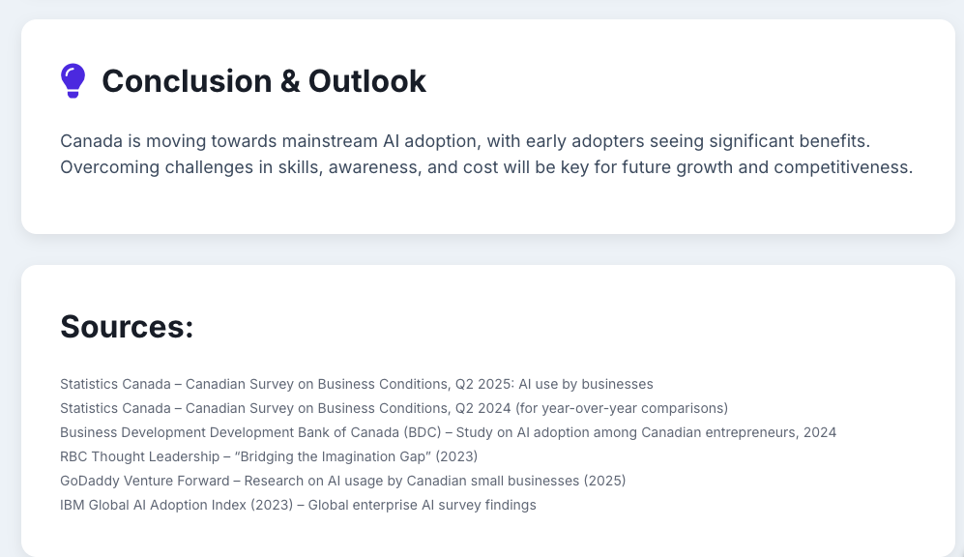Click the purple lightbulb icon

73,81
